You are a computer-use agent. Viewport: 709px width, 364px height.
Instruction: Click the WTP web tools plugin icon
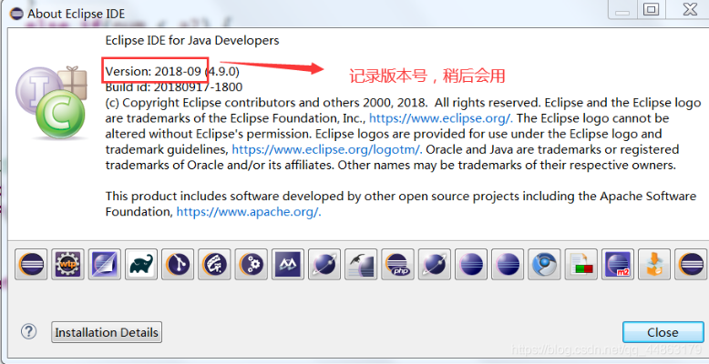[67, 264]
